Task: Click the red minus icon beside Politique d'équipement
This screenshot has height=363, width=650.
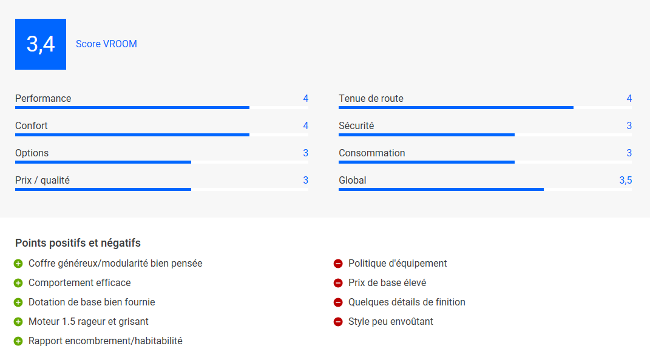Action: pyautogui.click(x=338, y=264)
